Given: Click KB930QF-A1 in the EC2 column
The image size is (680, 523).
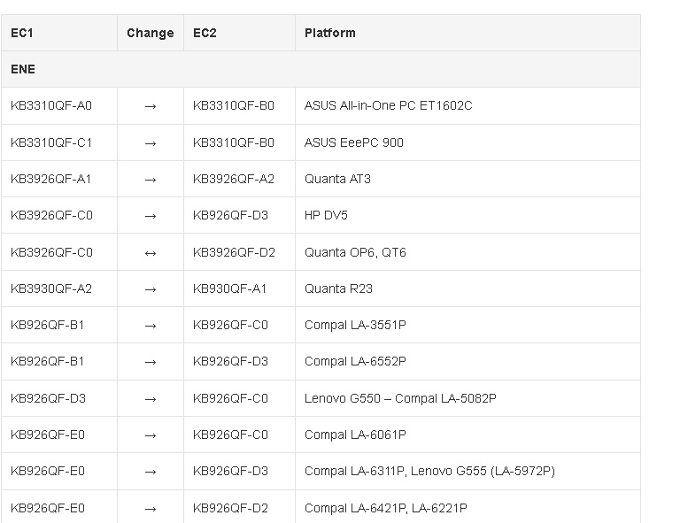Looking at the screenshot, I should 230,288.
